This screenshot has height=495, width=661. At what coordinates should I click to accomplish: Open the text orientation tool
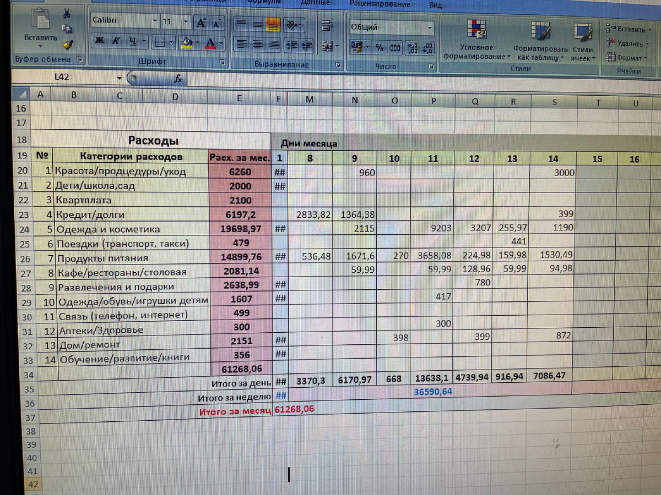(294, 25)
